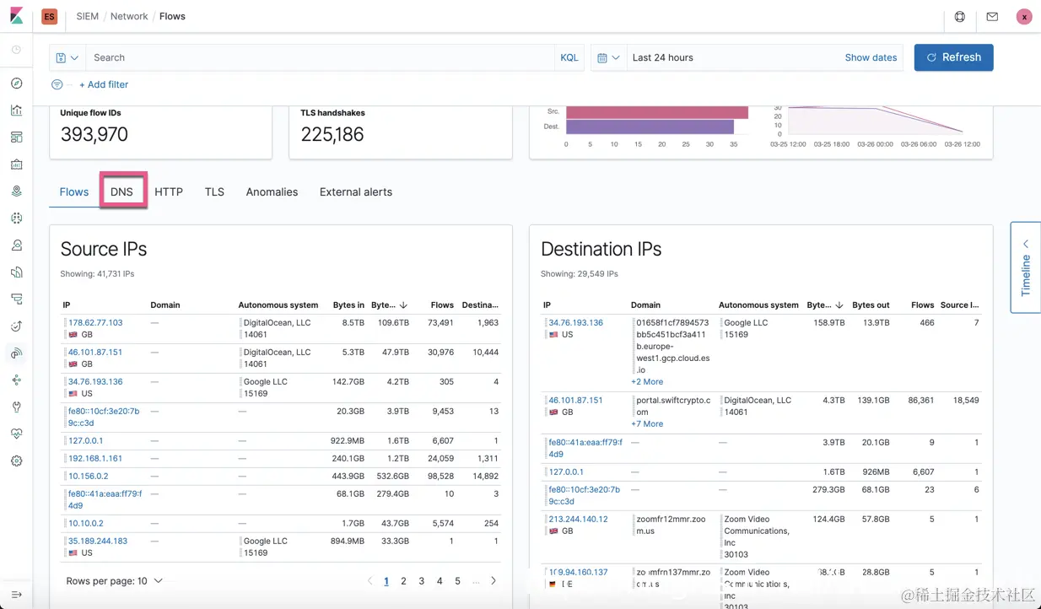Open the SIEM breadcrumb link
The width and height of the screenshot is (1041, 609).
(88, 17)
